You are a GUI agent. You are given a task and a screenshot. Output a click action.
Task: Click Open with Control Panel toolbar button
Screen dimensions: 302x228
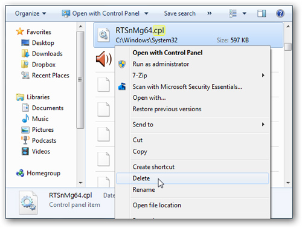[x=100, y=13]
